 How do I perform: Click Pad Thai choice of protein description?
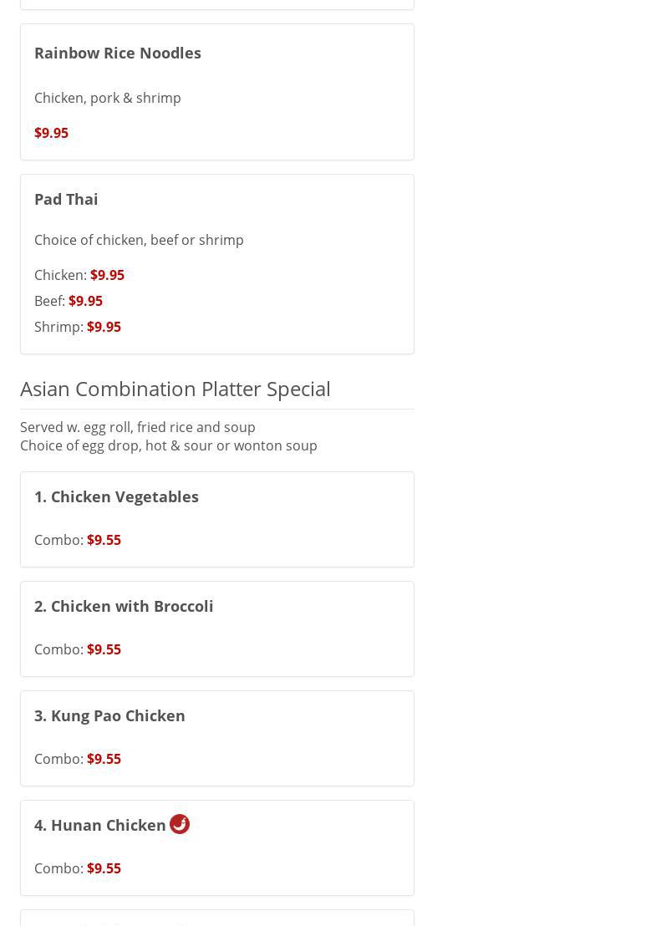tap(139, 240)
